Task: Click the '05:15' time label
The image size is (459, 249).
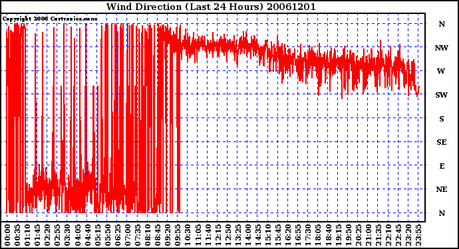Action: coord(98,235)
